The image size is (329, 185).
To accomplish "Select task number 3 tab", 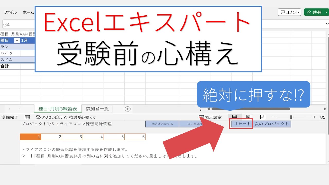I will 72,137.
